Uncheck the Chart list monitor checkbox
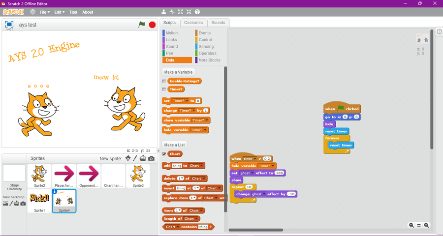Image resolution: width=443 pixels, height=236 pixels. click(164, 154)
